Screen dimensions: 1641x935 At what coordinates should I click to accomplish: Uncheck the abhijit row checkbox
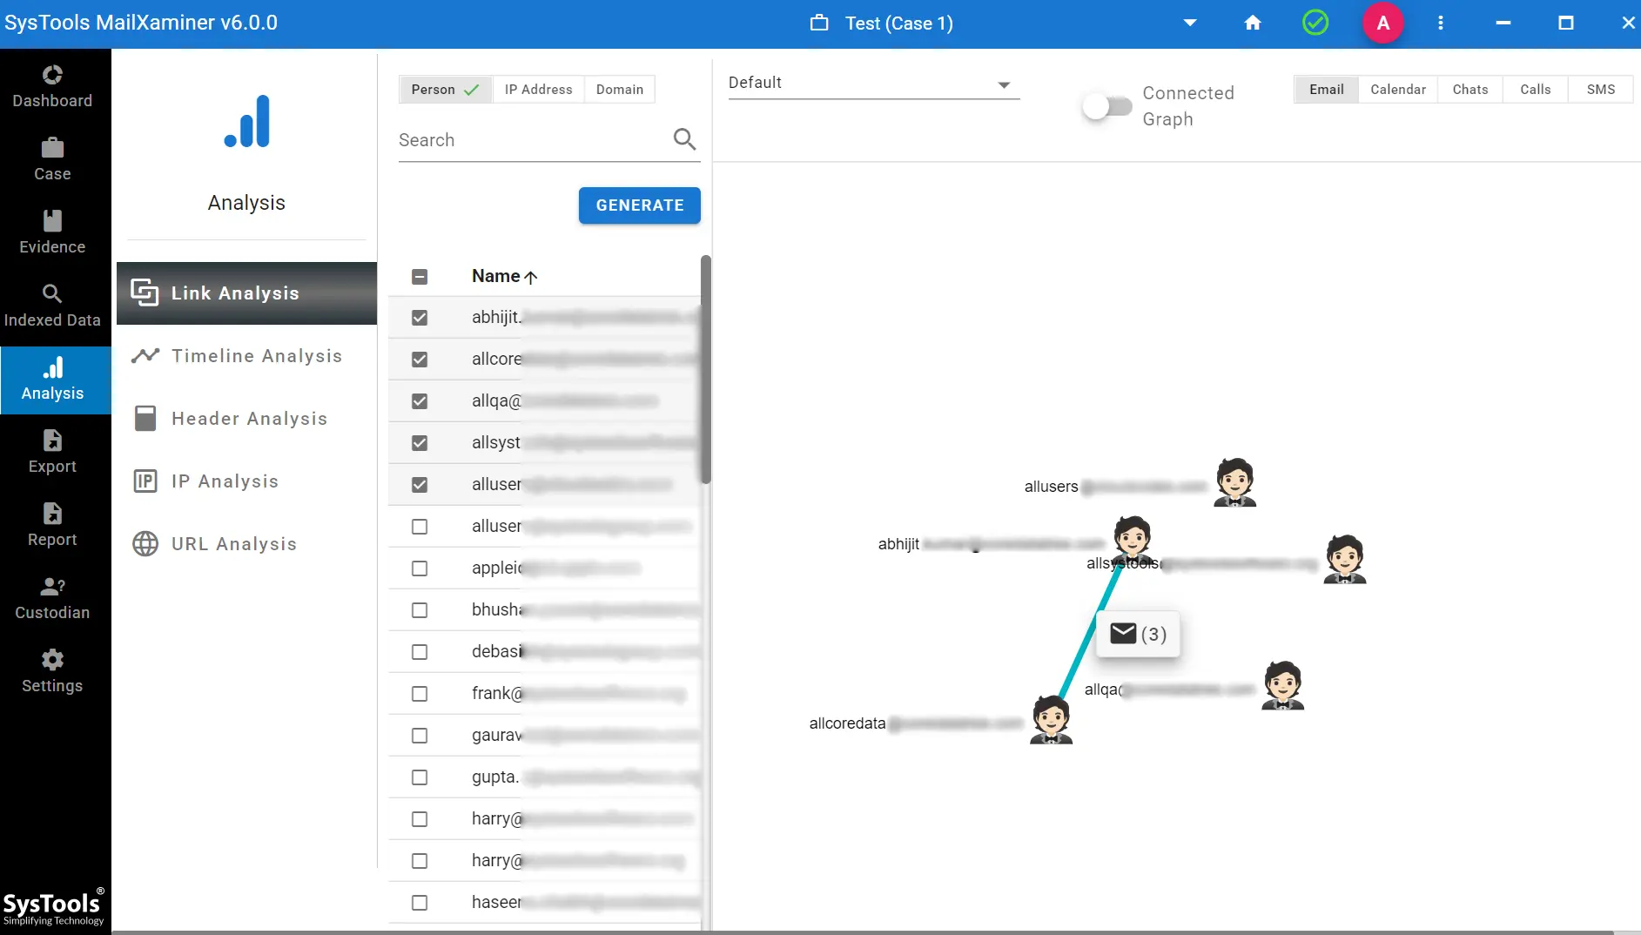coord(420,318)
